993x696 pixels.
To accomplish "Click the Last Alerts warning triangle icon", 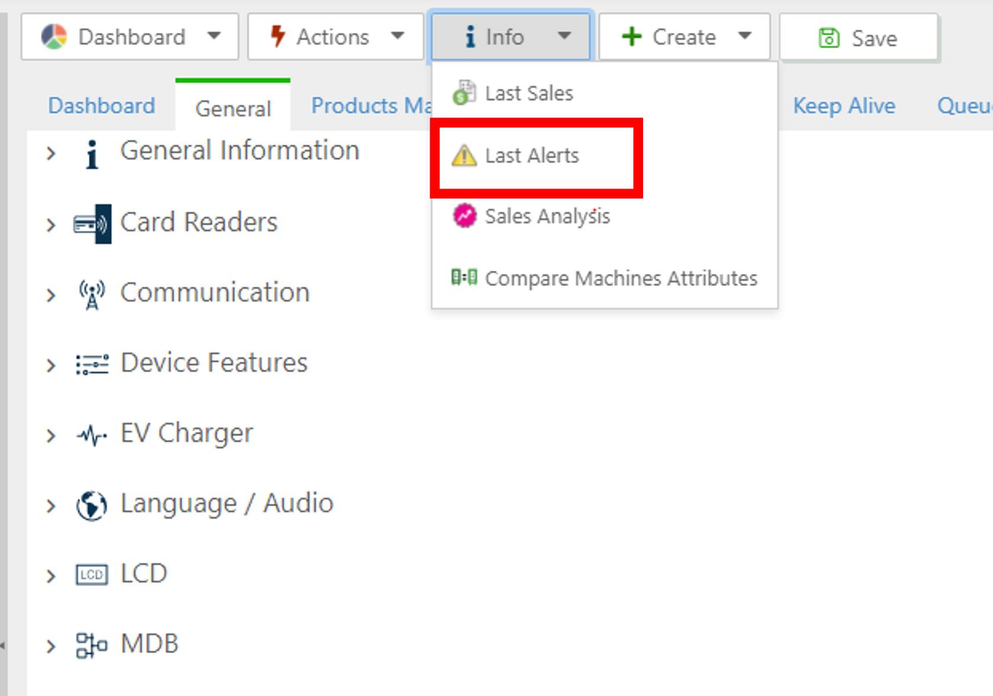I will pyautogui.click(x=464, y=155).
